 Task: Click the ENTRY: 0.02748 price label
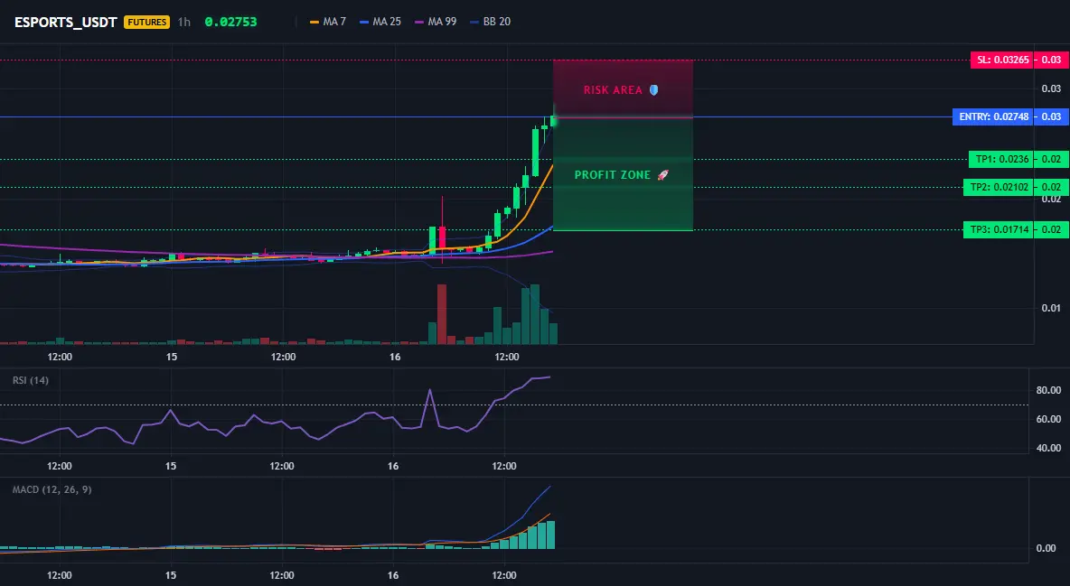pos(993,116)
